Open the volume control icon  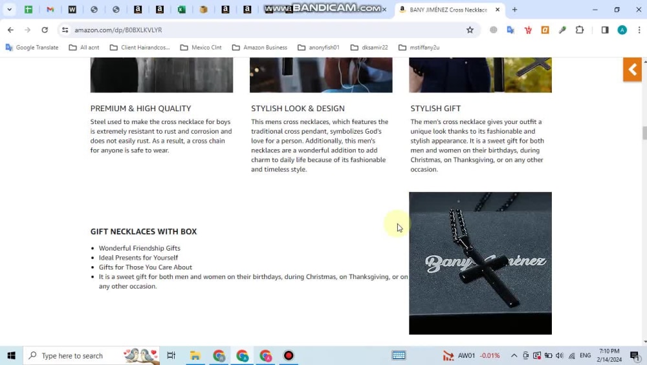click(x=560, y=355)
